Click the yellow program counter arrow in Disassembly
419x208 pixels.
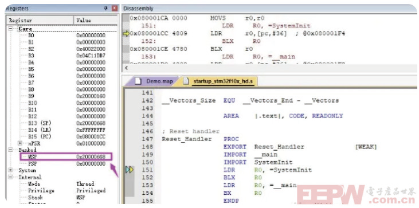(x=126, y=34)
